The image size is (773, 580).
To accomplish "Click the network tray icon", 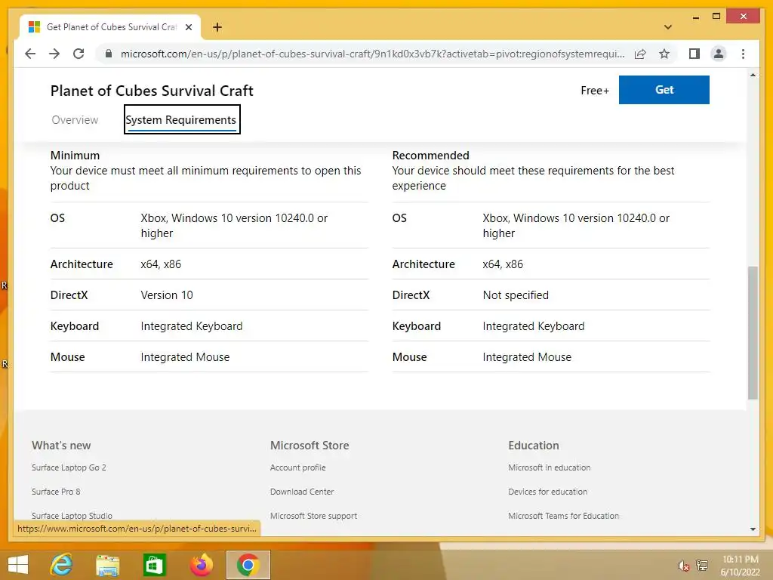I will click(702, 565).
